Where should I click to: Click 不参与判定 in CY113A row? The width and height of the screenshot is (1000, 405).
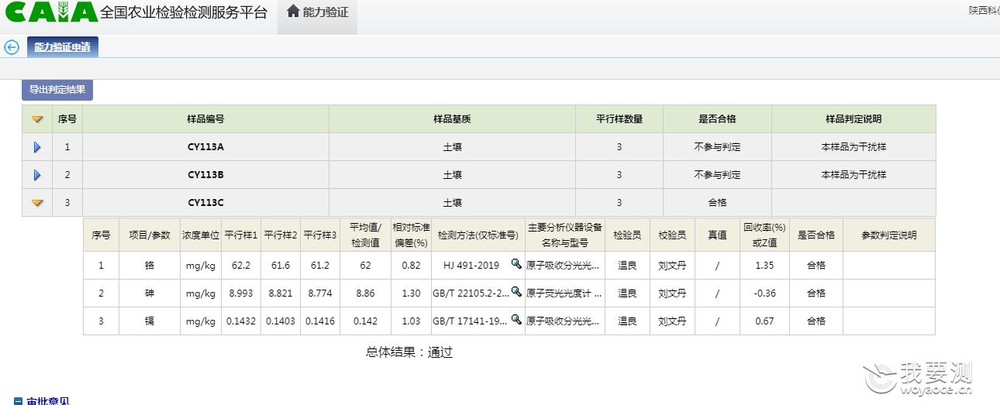tap(717, 147)
